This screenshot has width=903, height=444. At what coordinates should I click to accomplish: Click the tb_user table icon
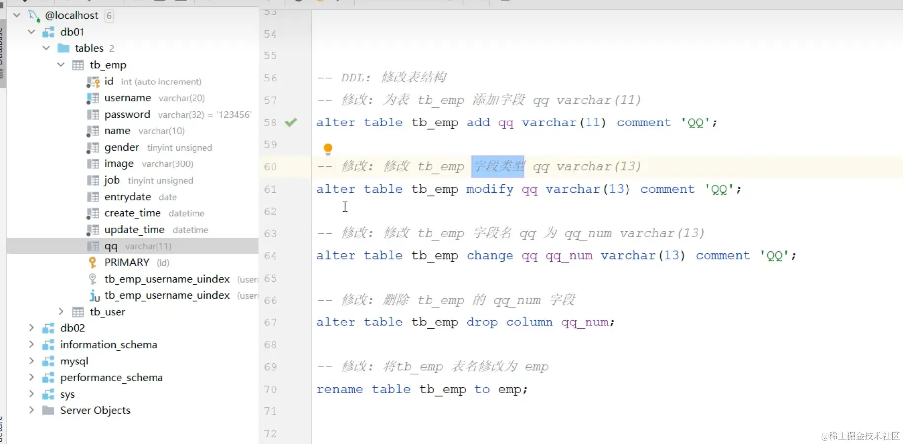[x=78, y=312]
